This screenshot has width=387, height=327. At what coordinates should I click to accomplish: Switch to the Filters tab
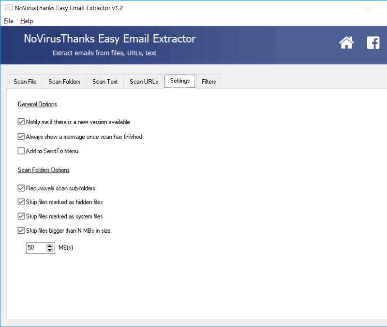click(x=208, y=82)
